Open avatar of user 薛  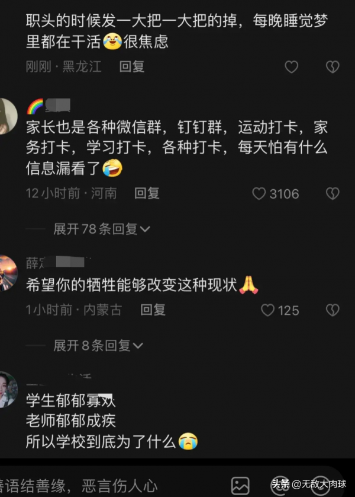click(8, 273)
